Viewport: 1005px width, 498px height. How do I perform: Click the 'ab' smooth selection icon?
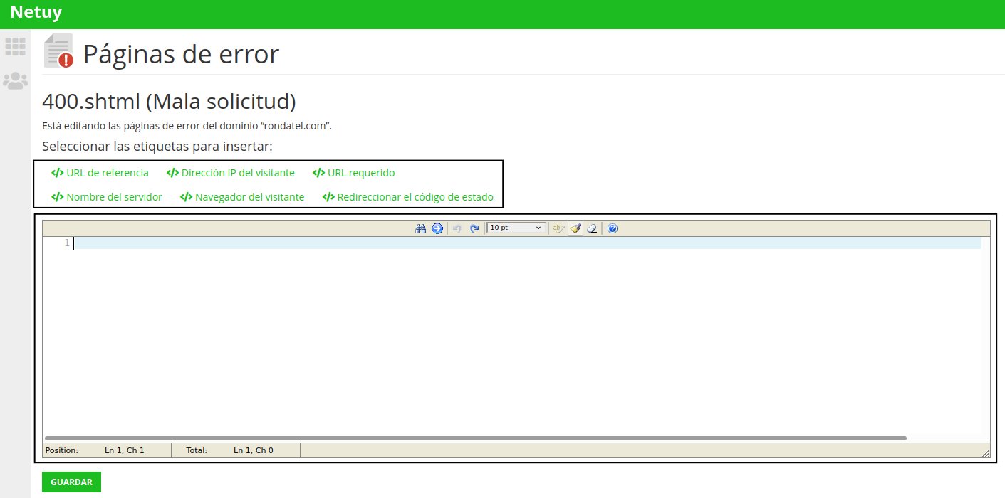click(x=559, y=228)
